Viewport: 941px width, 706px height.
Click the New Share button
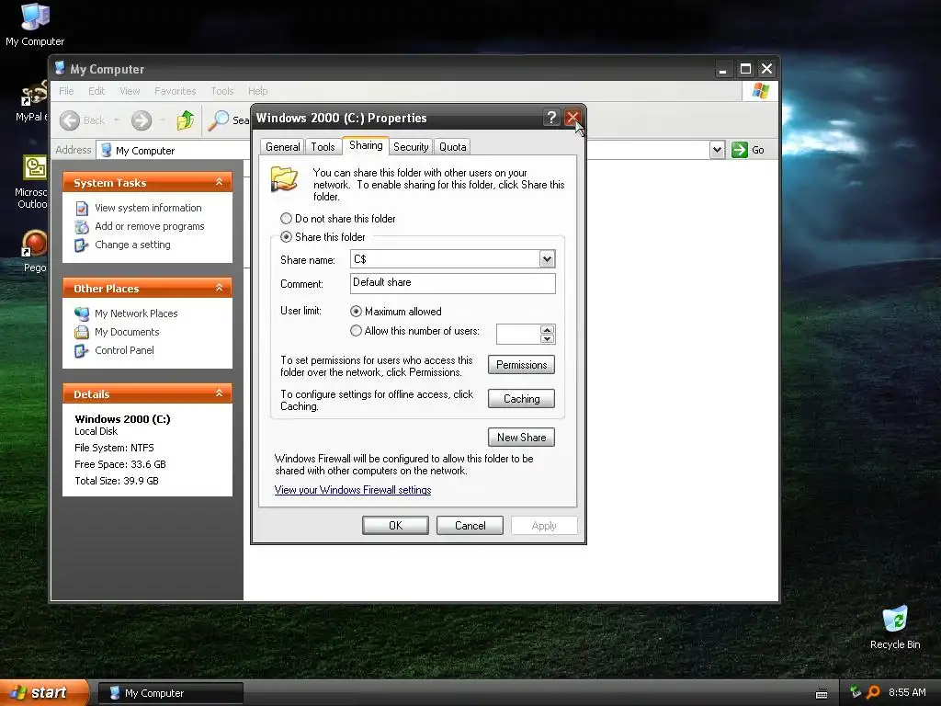pyautogui.click(x=522, y=437)
